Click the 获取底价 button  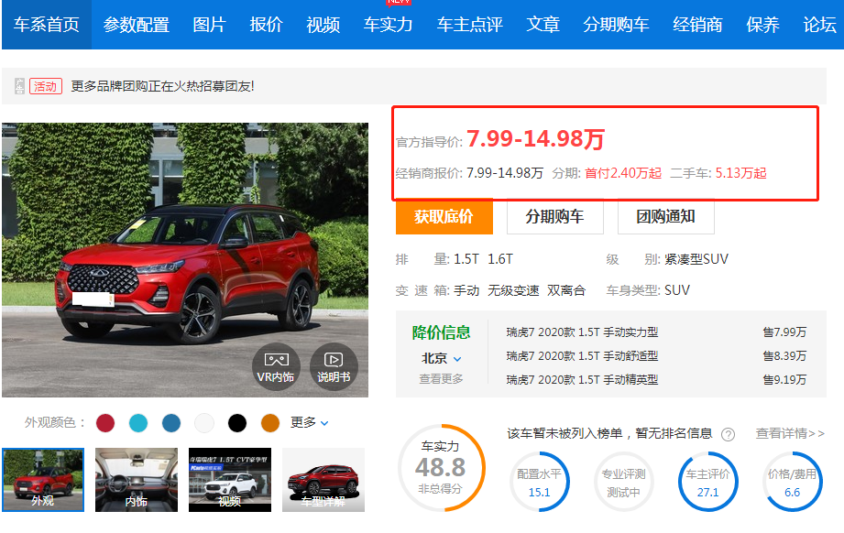tap(444, 219)
